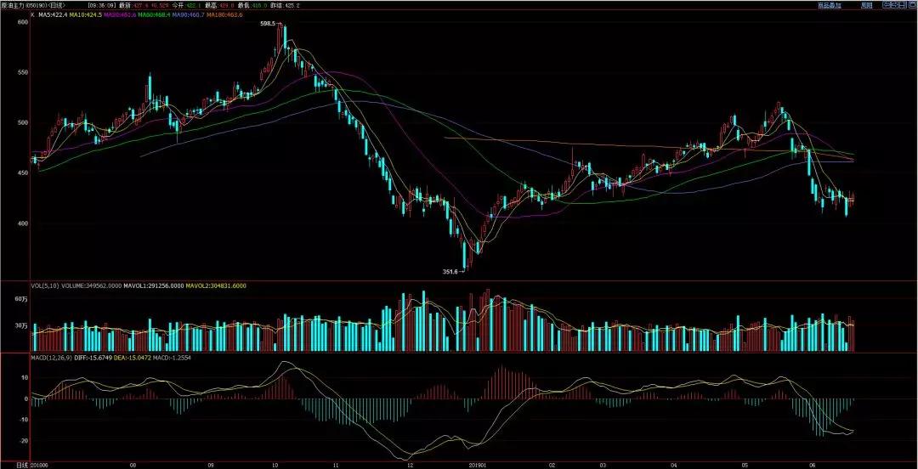The width and height of the screenshot is (918, 469).
Task: Click the 商品叠加 overlay link
Action: pyautogui.click(x=829, y=5)
